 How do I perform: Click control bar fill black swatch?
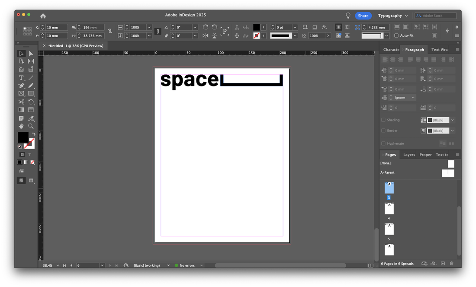[x=257, y=27]
